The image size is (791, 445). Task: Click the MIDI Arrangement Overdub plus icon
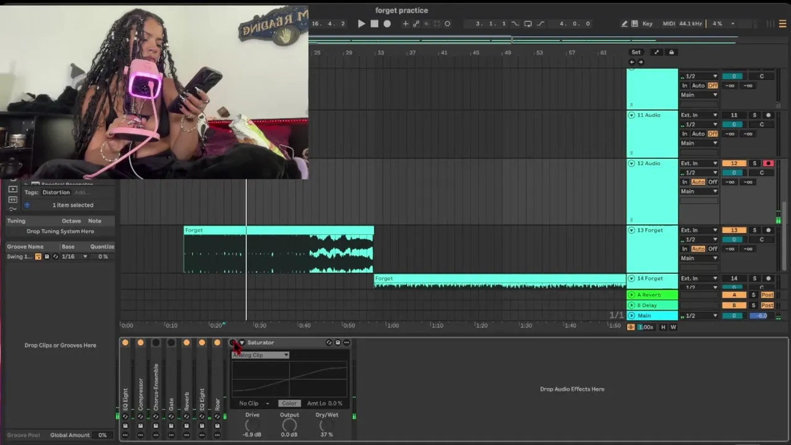coord(405,23)
